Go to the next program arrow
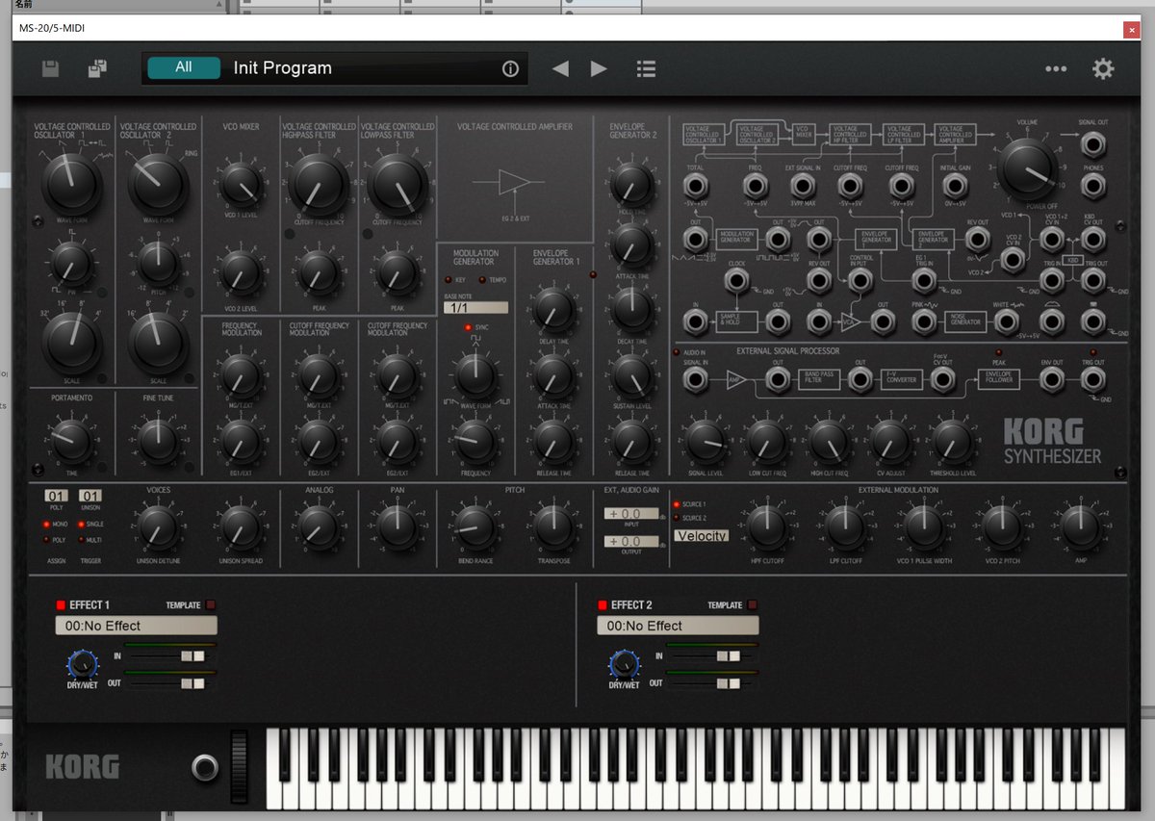 click(599, 68)
